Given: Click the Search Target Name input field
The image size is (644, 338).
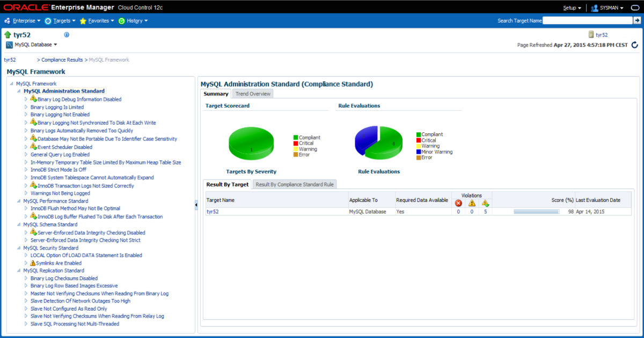Looking at the screenshot, I should tap(588, 20).
